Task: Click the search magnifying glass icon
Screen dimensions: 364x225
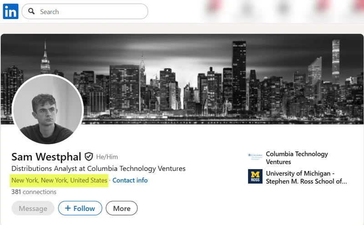Action: (31, 11)
